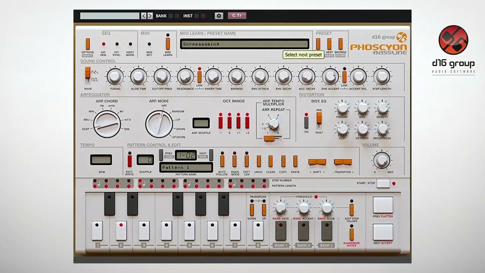Click the next arrow beside the top preset field
Screen dimensions: 485x273
150,16
